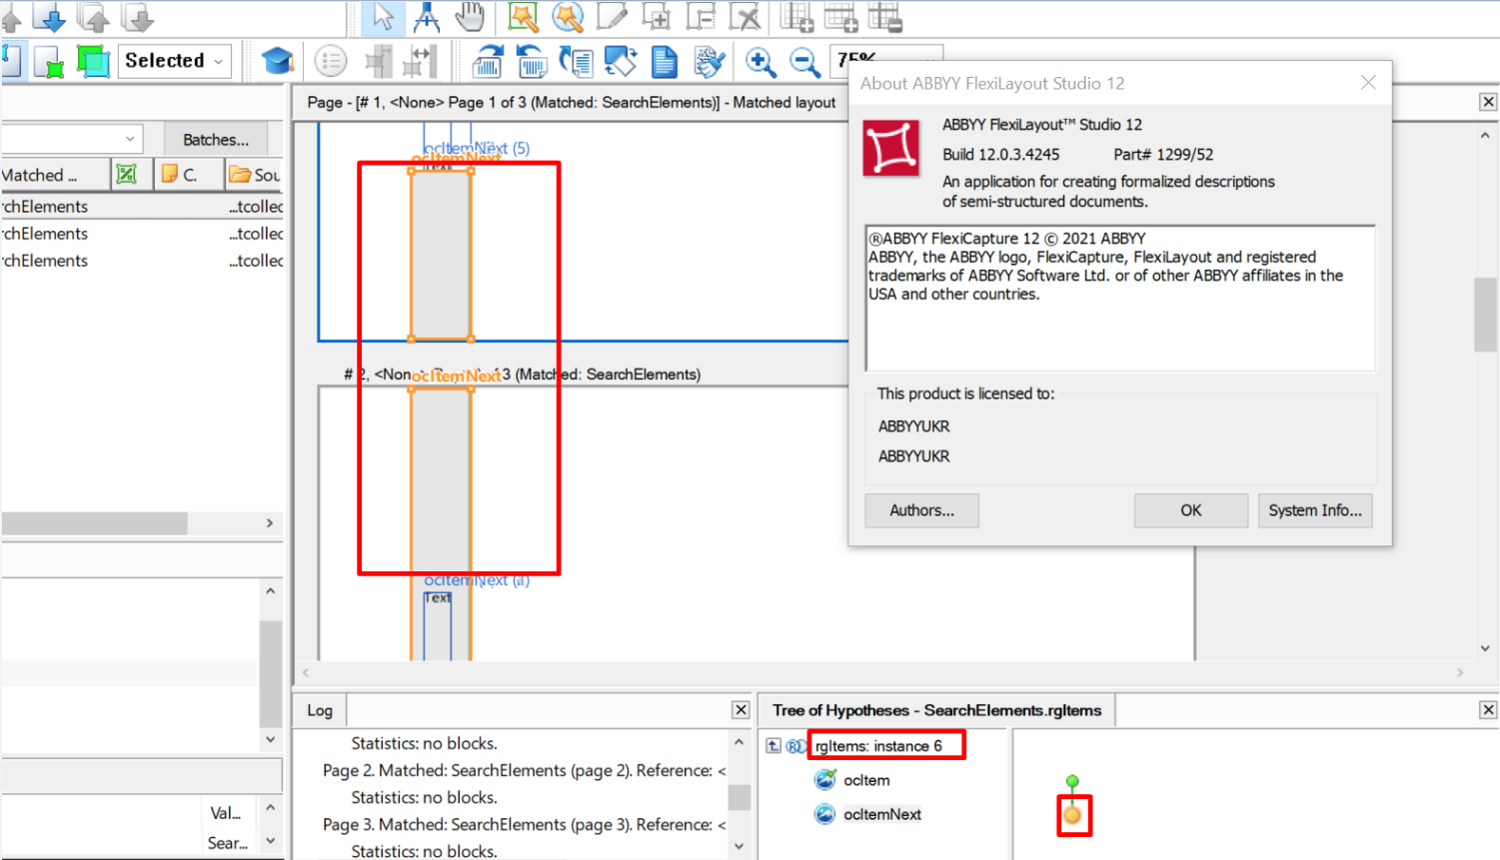Image resolution: width=1500 pixels, height=860 pixels.
Task: Click the overlapping green squares icon
Action: pos(93,62)
